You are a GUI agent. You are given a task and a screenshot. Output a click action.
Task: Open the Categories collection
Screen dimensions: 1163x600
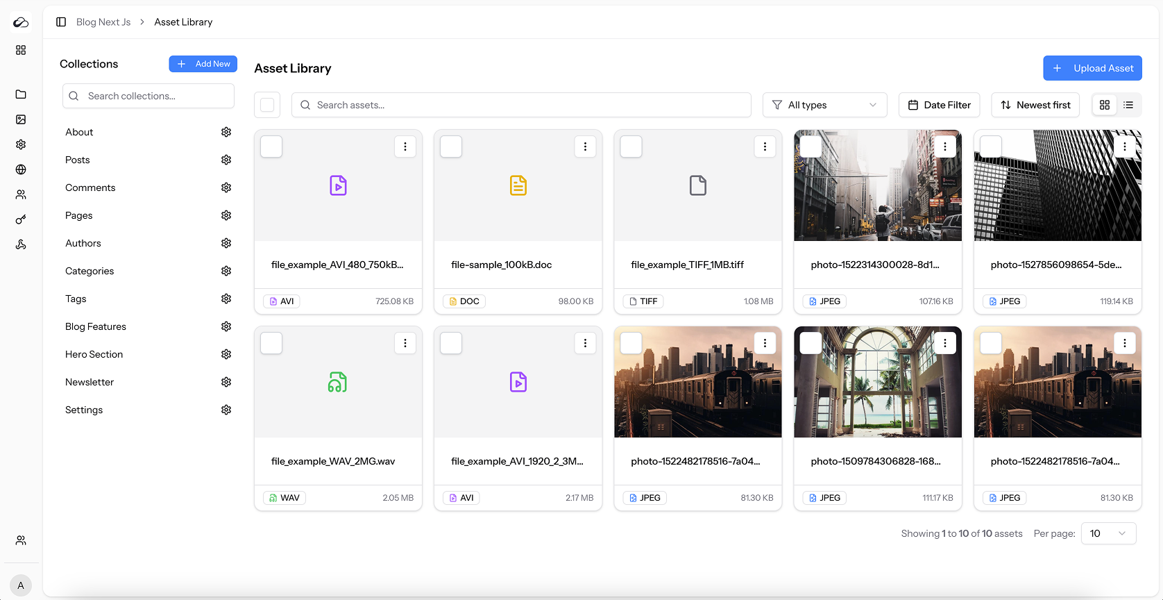point(90,271)
